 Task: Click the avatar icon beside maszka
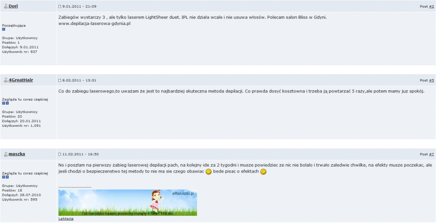point(6,154)
